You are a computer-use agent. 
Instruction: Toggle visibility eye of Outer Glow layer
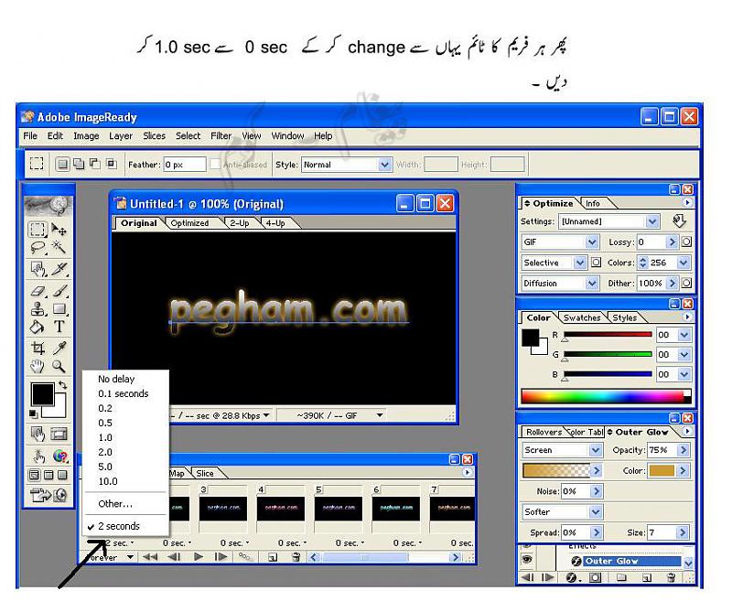coord(527,561)
